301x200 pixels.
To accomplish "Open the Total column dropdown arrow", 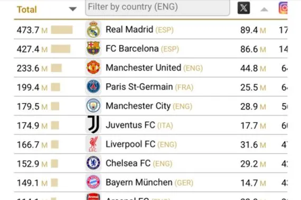I will [73, 9].
